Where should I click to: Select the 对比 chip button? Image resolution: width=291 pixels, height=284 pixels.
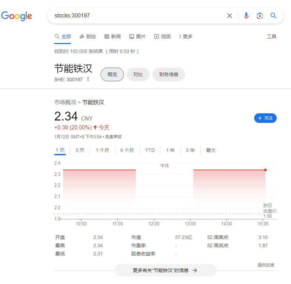[138, 74]
